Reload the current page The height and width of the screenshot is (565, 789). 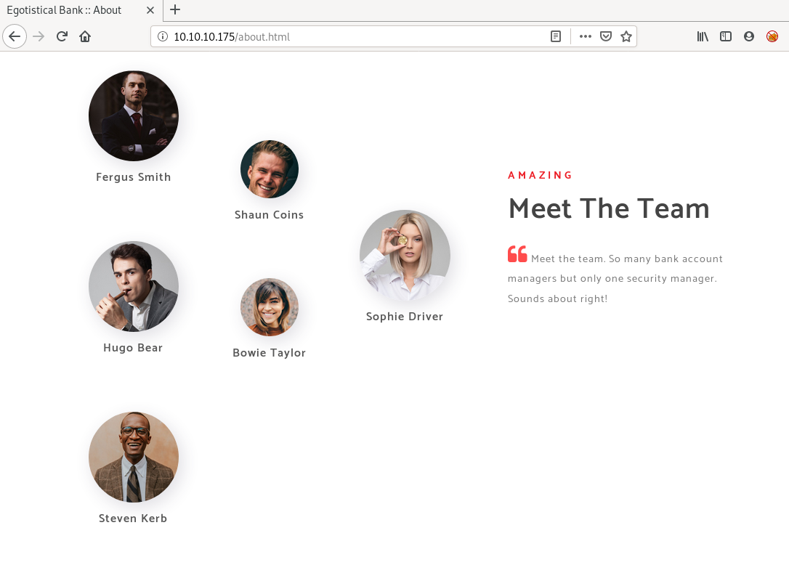click(x=62, y=36)
